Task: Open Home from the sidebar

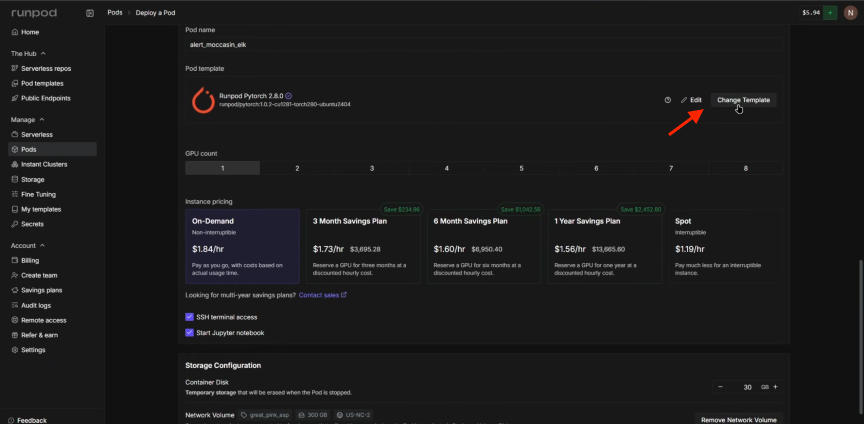Action: click(x=30, y=32)
